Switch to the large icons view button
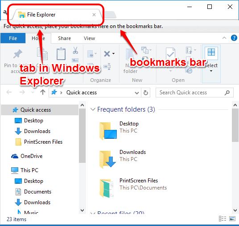 [232, 219]
